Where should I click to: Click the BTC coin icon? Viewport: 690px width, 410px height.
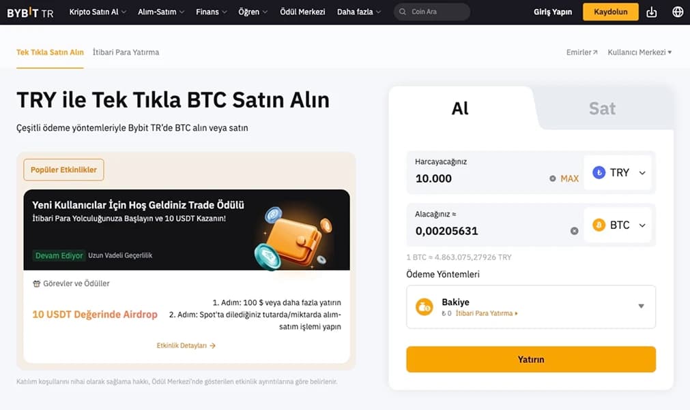pyautogui.click(x=599, y=225)
